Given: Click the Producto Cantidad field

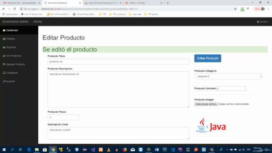Looking at the screenshot, I should pos(231,88).
